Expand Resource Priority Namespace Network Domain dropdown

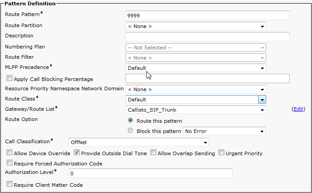(x=195, y=89)
